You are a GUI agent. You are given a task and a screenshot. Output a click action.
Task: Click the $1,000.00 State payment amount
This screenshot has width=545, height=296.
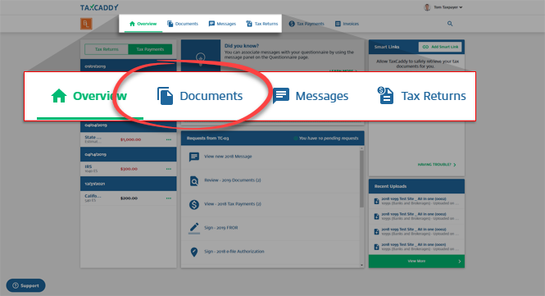[130, 139]
